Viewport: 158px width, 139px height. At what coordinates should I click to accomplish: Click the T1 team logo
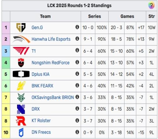pyautogui.click(x=21, y=51)
